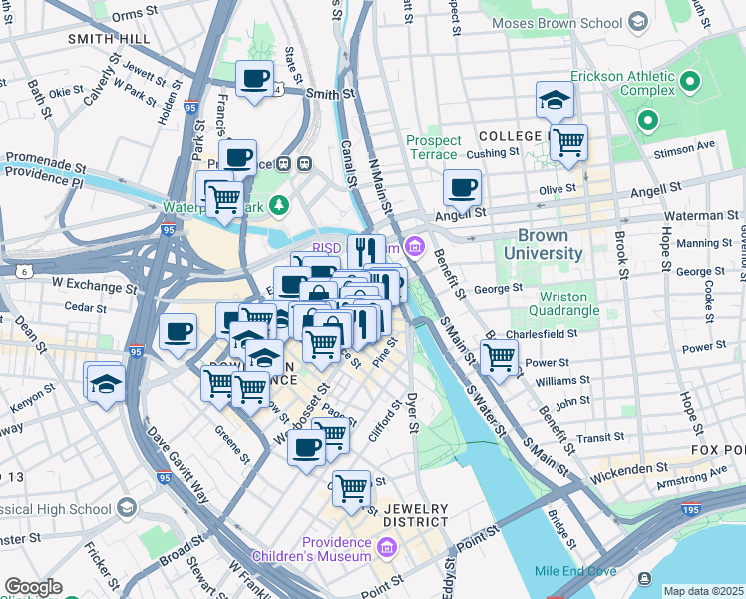The image size is (746, 599).
Task: Open the Map data ©2025 attribution
Action: pos(703,591)
